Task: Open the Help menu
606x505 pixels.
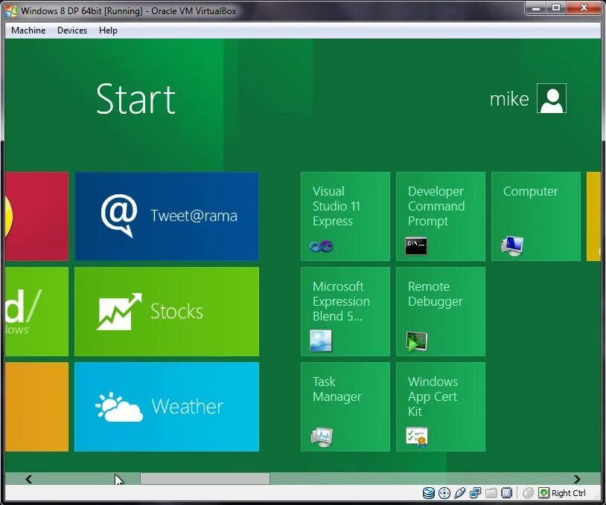Action: click(x=108, y=30)
